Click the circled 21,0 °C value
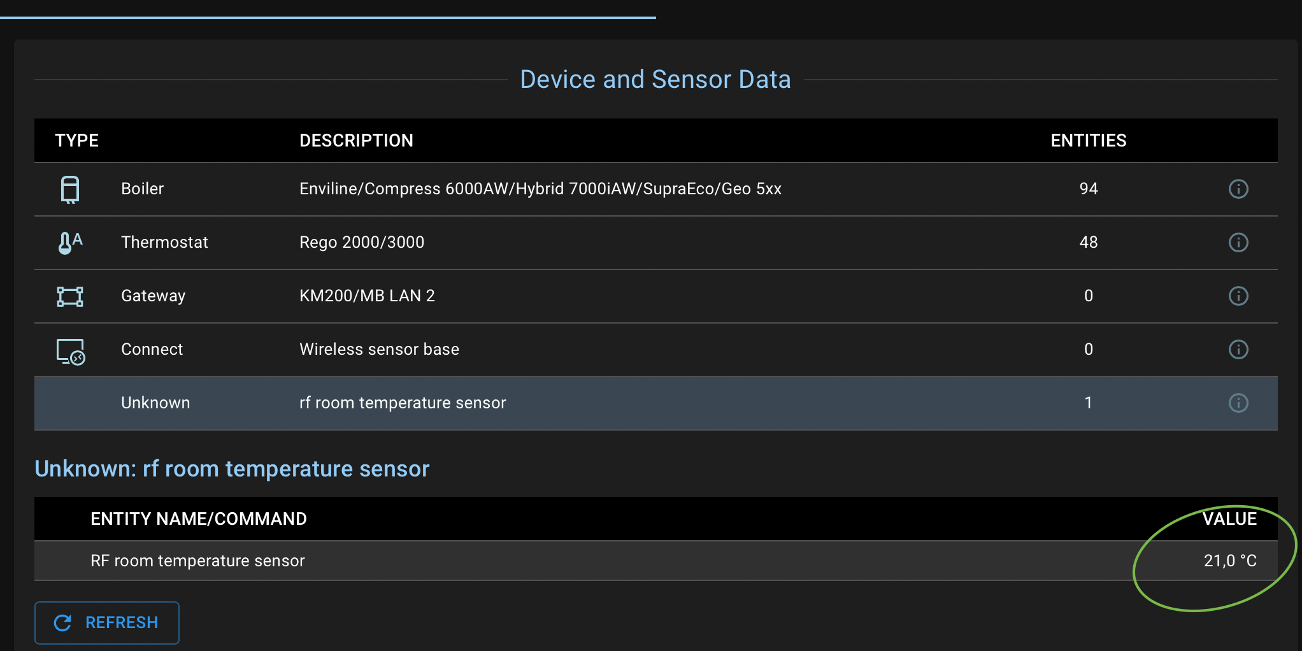 click(1229, 561)
